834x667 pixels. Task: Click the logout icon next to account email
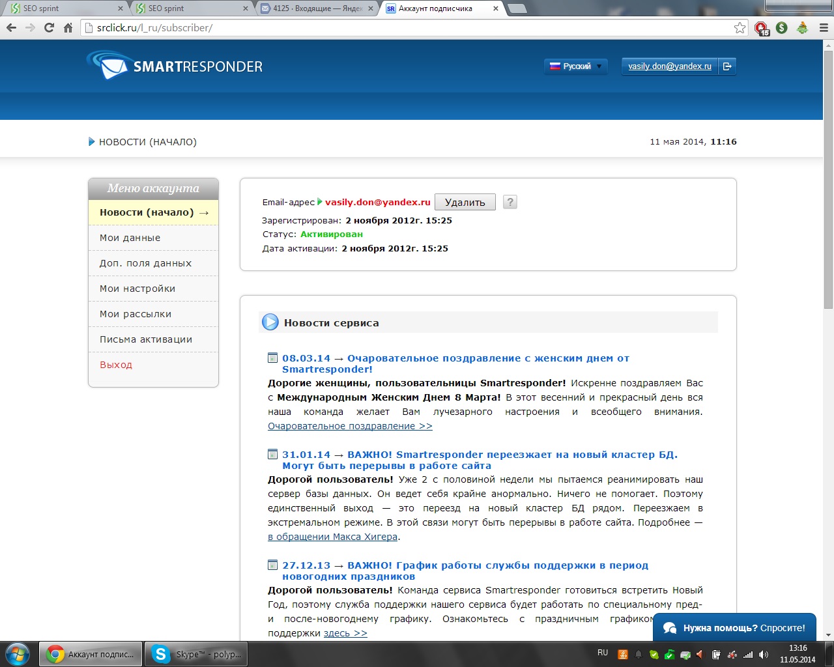pos(727,66)
